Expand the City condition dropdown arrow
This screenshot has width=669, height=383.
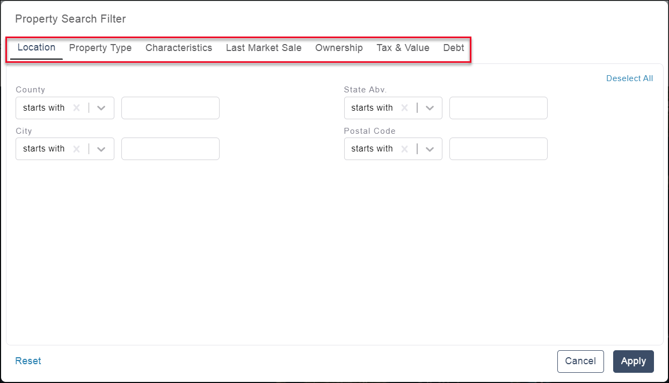pos(101,149)
